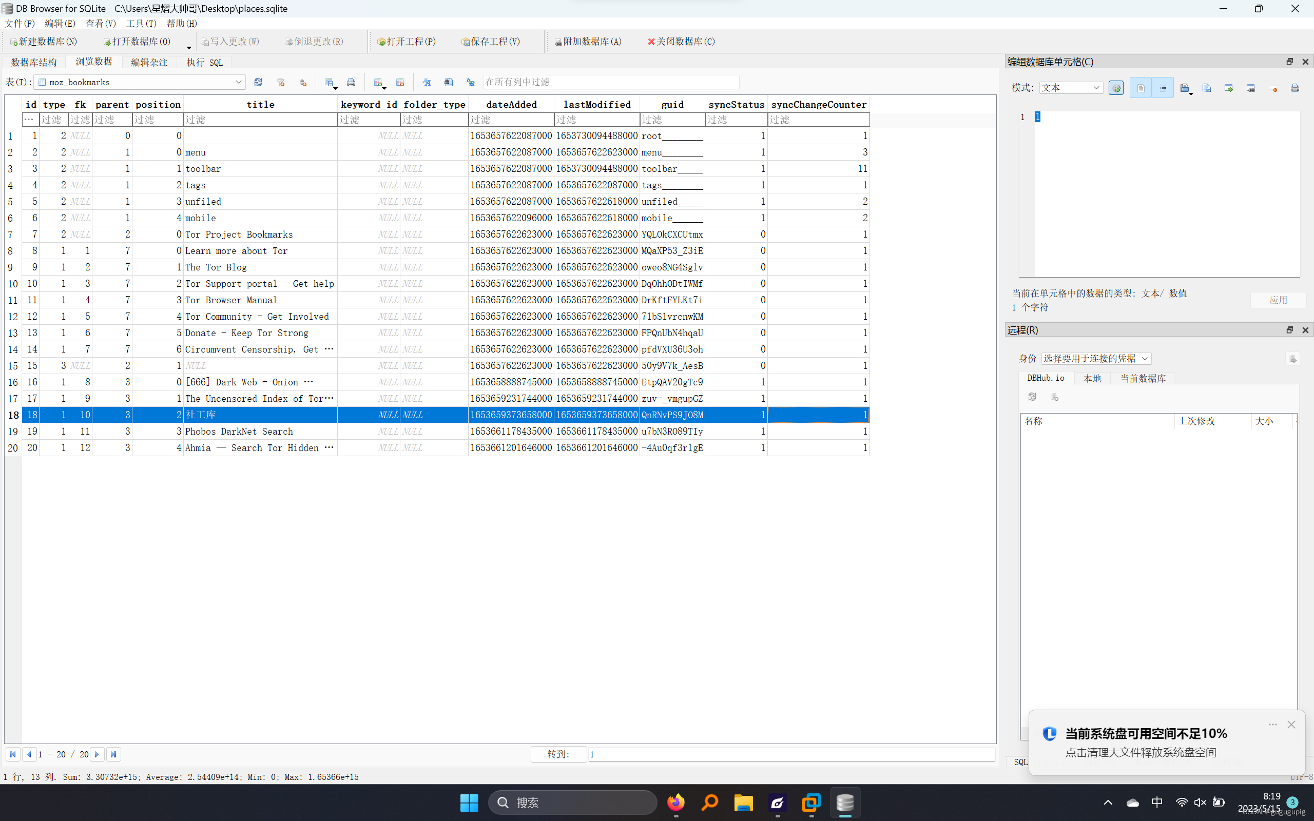1314x821 pixels.
Task: Set cell to NULL icon
Action: click(x=1273, y=88)
